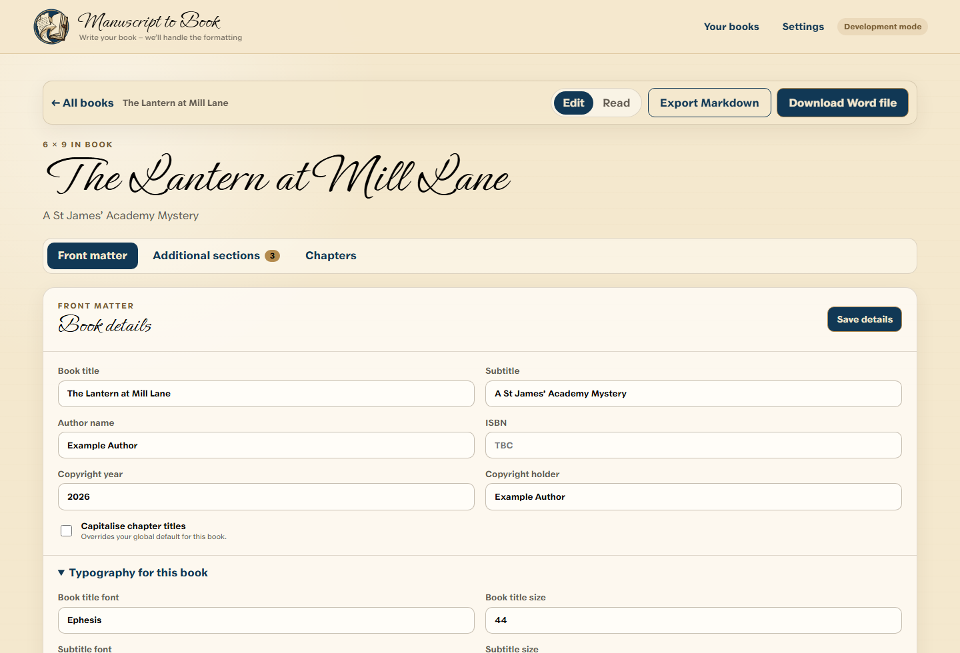Screen dimensions: 960x653
Task: Click the Manuscript to Book wordmark
Action: tap(149, 21)
